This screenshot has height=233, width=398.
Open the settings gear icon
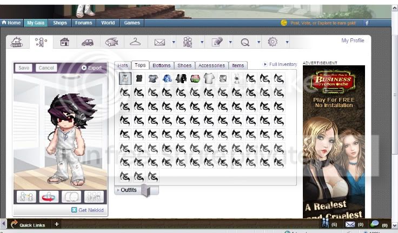273,42
